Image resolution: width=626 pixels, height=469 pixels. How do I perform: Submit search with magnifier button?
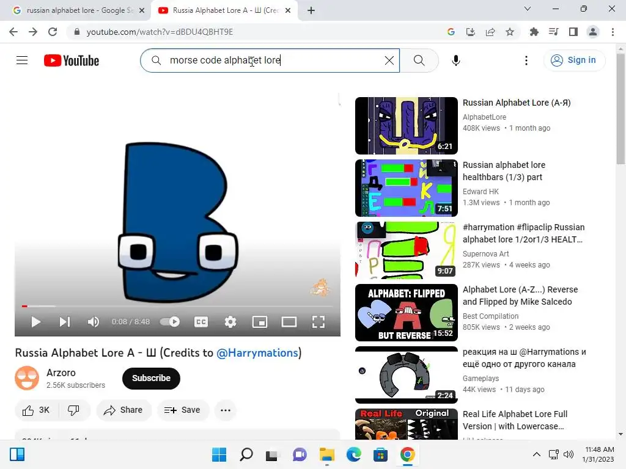(419, 60)
